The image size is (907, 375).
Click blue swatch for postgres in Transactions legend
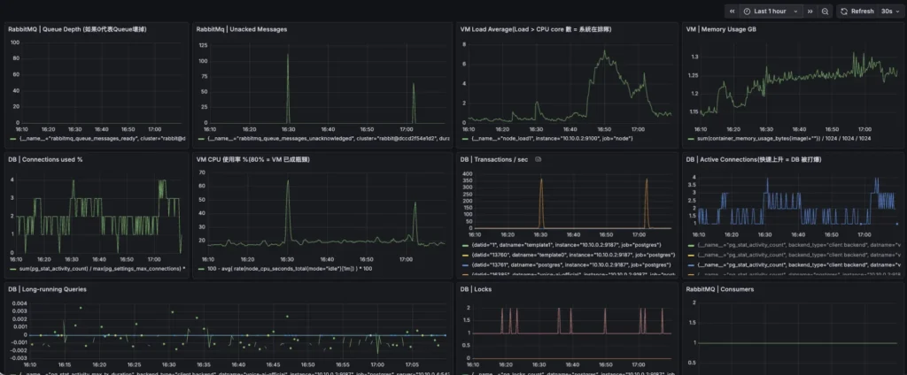[x=465, y=264]
